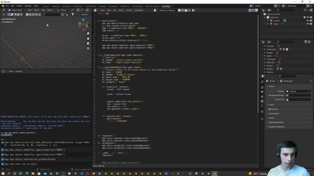Expand the Units panel
This screenshot has height=176, width=314.
pos(271,105)
